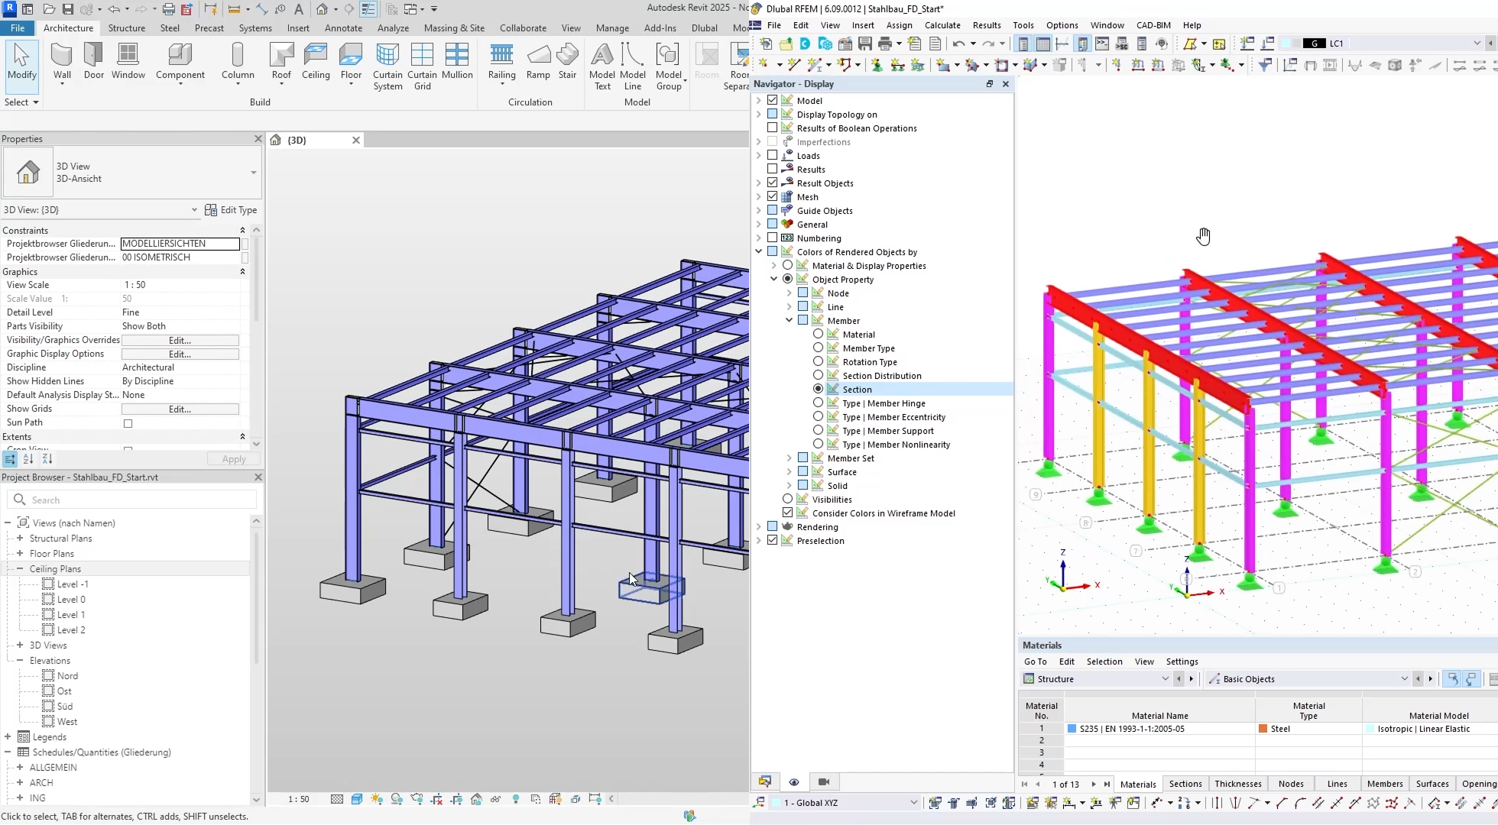Click the sort ascending icon in Properties panel
The height and width of the screenshot is (825, 1498).
pos(28,459)
